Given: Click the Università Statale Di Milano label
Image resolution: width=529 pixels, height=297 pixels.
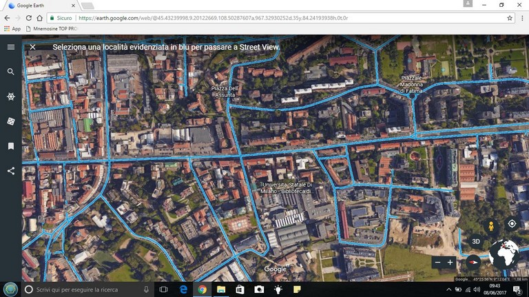Looking at the screenshot, I should click(287, 188).
